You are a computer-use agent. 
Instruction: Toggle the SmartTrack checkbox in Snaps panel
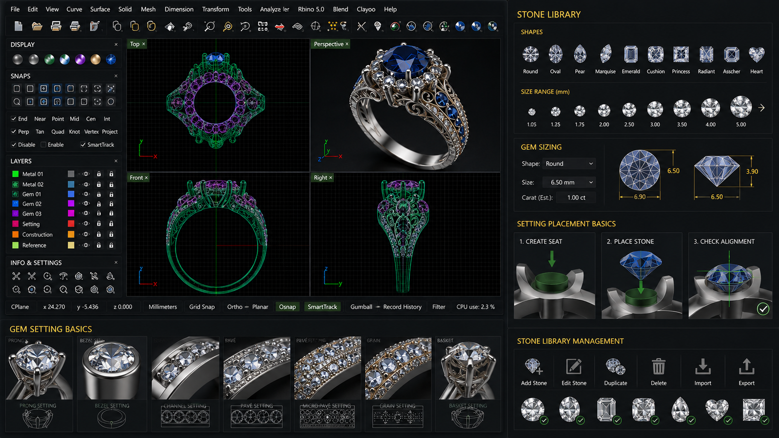click(x=83, y=145)
